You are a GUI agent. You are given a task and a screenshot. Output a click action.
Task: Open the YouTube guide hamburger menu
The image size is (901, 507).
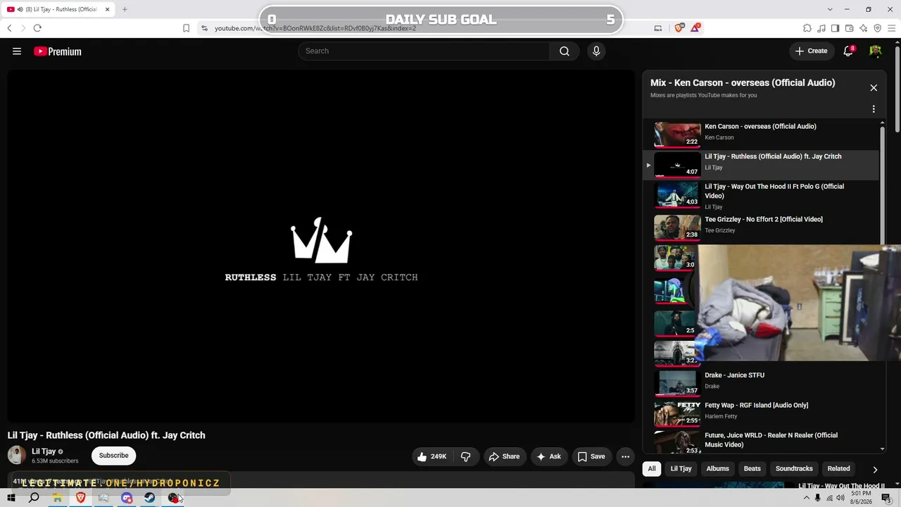pos(17,51)
